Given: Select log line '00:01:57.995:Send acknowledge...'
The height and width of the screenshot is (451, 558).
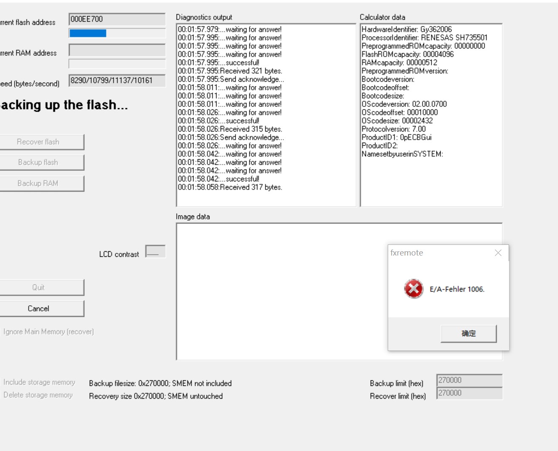Looking at the screenshot, I should [231, 79].
